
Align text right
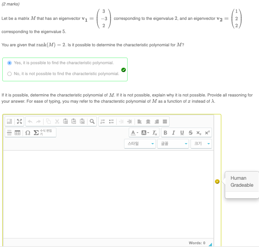(157, 121)
